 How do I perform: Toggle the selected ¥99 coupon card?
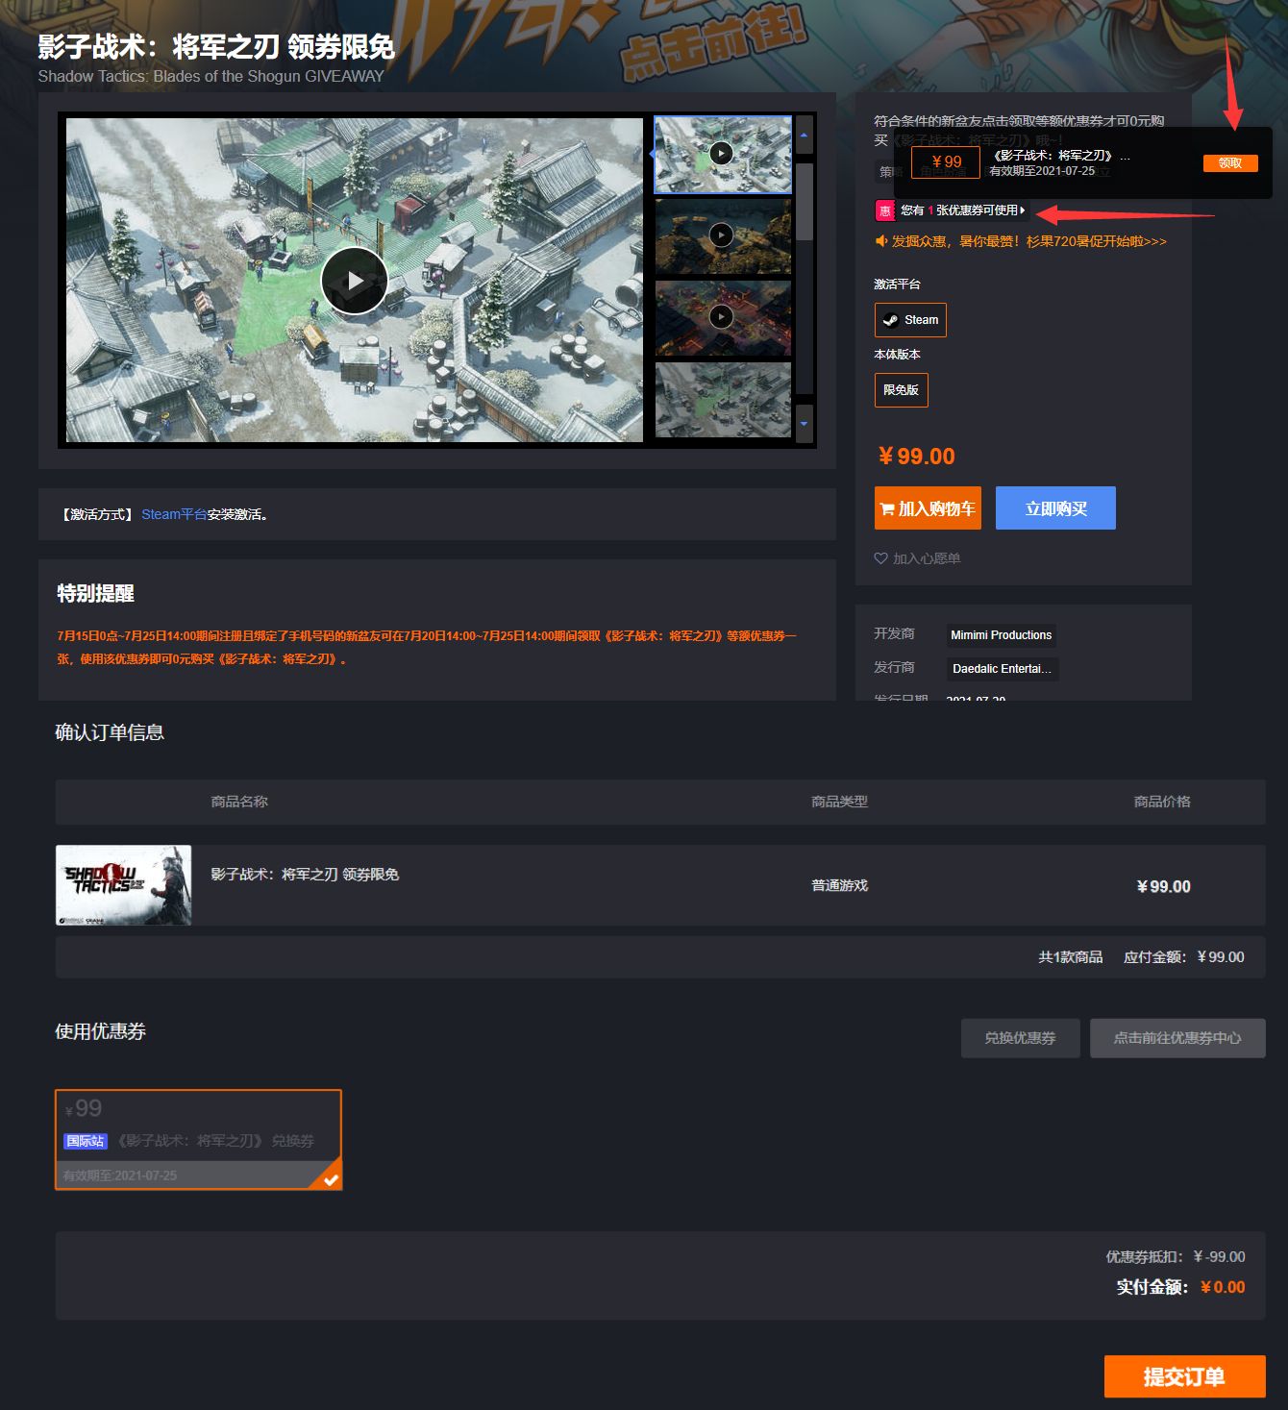click(198, 1140)
